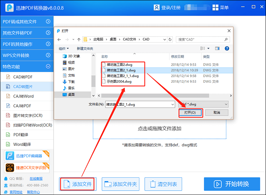This screenshot has height=195, width=266.
Task: Click CAD文件 in the address breadcrumb
Action: tap(129, 40)
